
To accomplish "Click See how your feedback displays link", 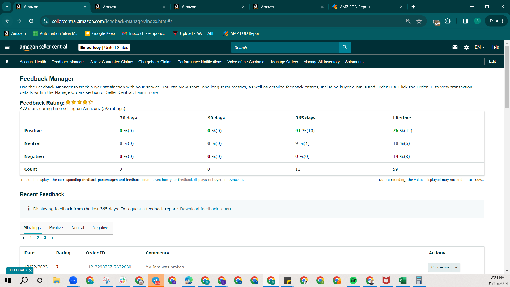I will click(199, 180).
